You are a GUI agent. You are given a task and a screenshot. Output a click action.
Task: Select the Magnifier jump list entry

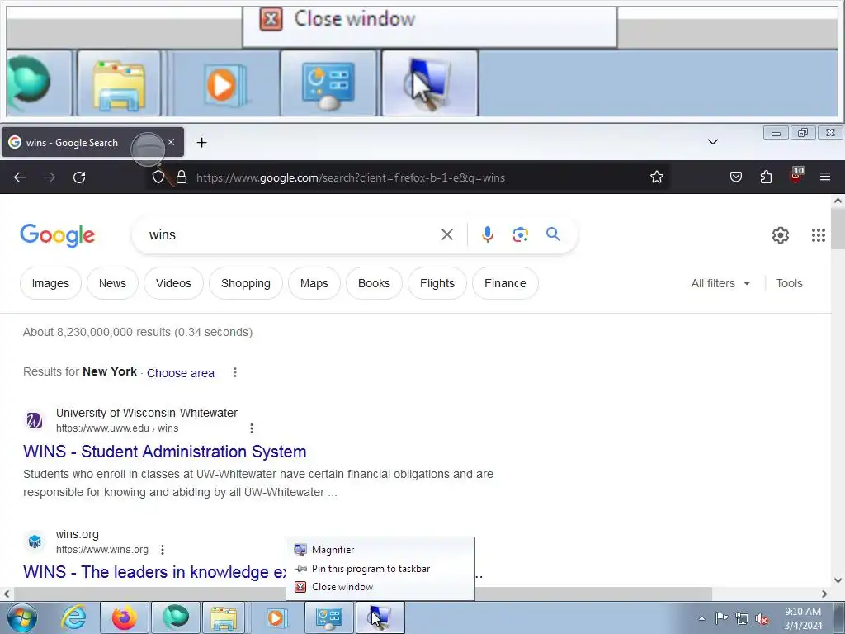click(x=380, y=549)
